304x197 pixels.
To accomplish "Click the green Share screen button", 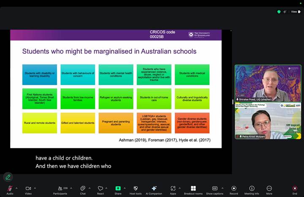I will point(118,189).
